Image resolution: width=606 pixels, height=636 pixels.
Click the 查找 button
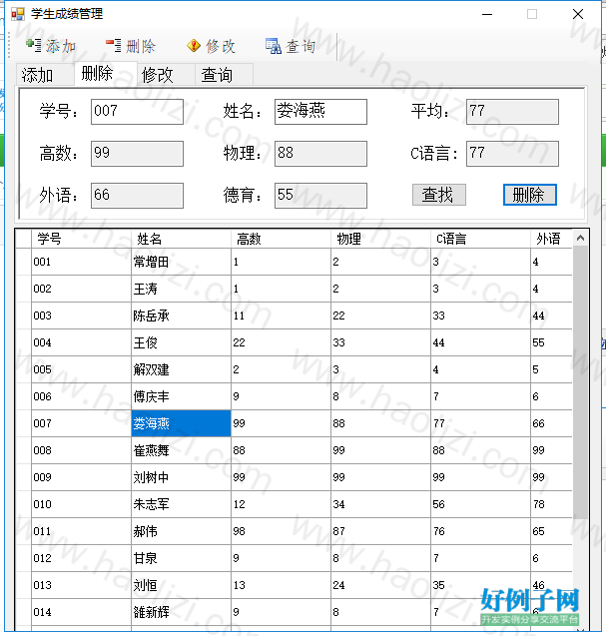[x=439, y=195]
